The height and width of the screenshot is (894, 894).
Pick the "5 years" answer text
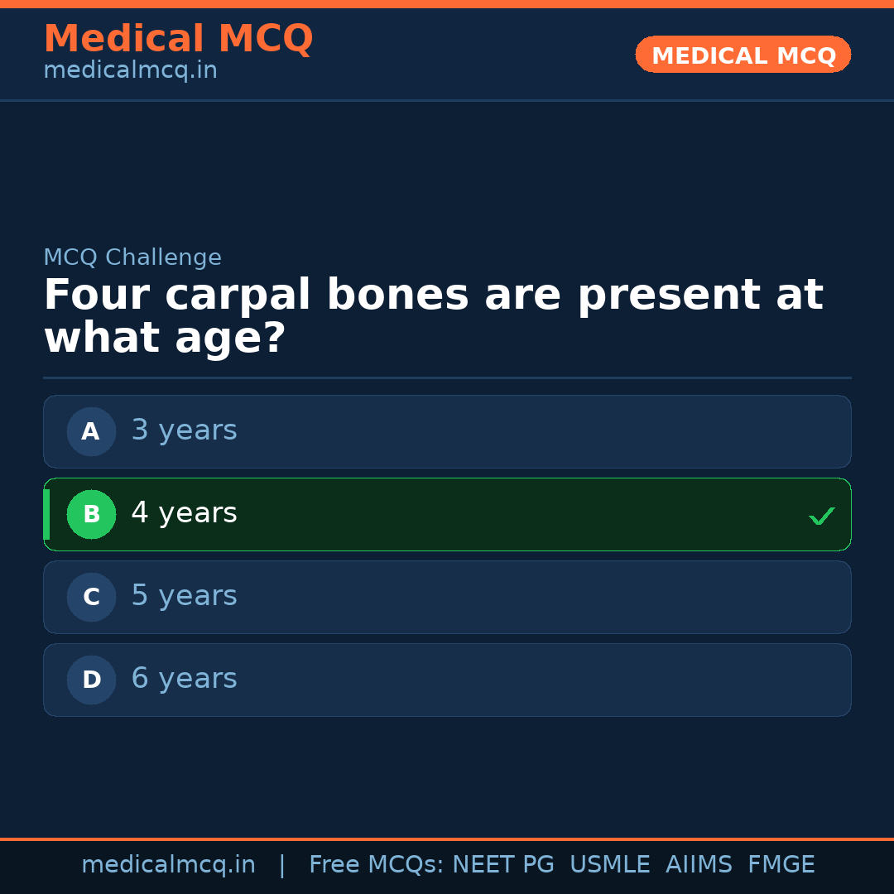click(184, 596)
